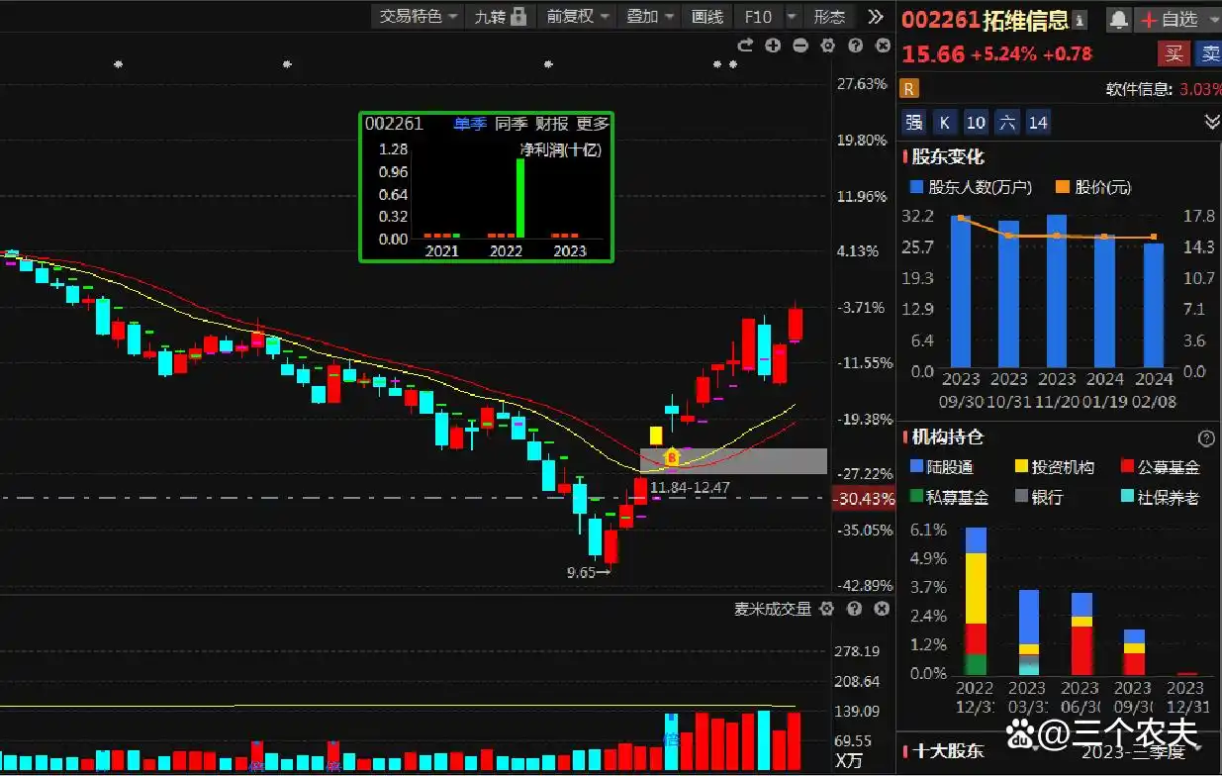Toggle the K indicator tag
1222x776 pixels.
click(945, 123)
